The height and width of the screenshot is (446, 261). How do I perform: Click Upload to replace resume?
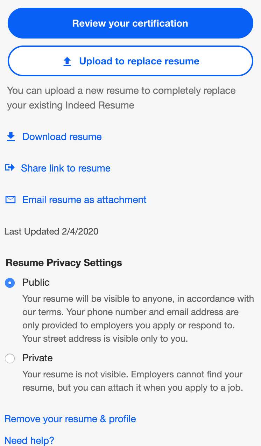pos(130,61)
